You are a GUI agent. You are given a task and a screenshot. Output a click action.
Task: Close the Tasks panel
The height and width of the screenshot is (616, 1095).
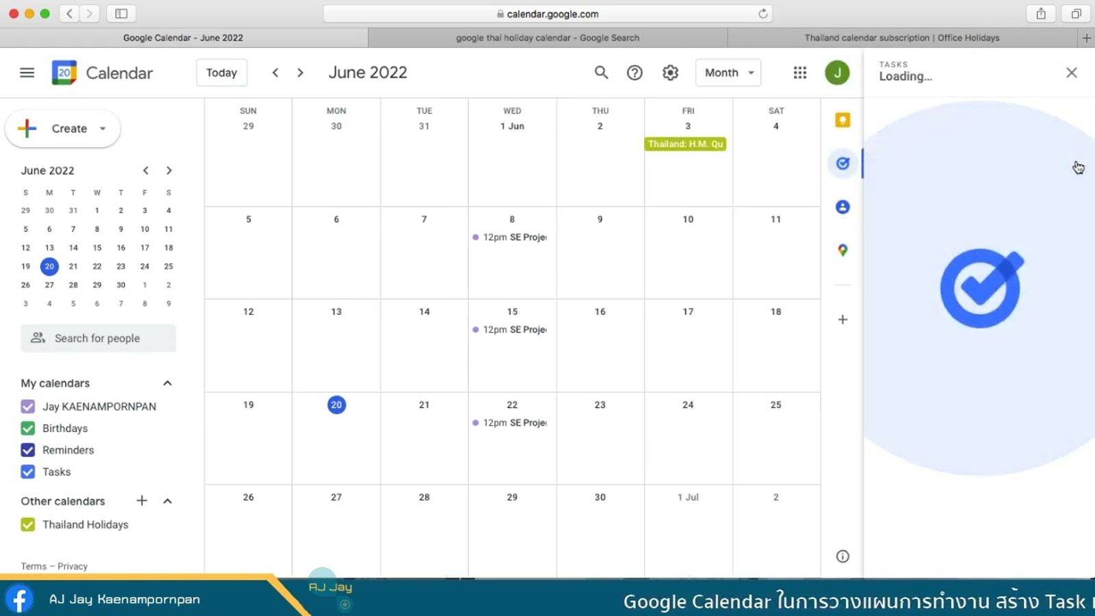(x=1071, y=73)
